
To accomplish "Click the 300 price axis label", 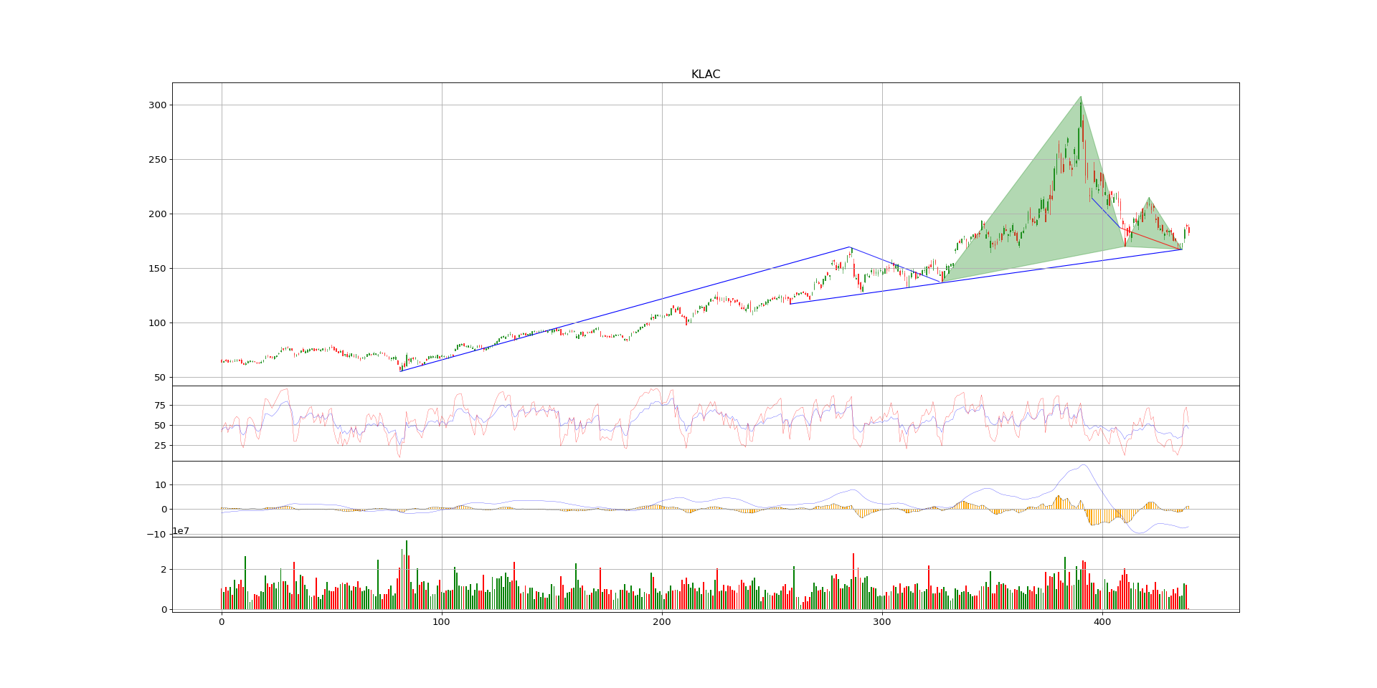I will point(157,105).
